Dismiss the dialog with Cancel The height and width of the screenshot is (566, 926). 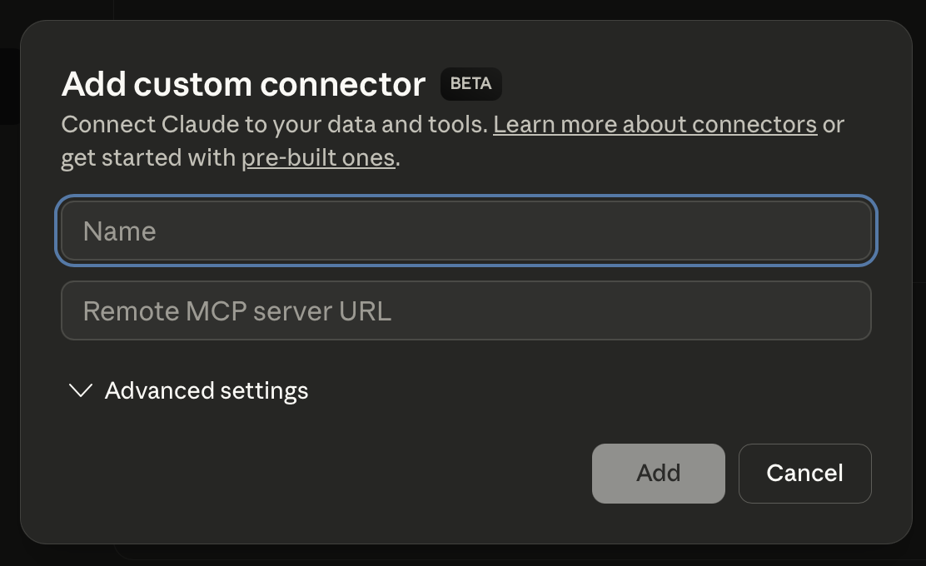(804, 473)
